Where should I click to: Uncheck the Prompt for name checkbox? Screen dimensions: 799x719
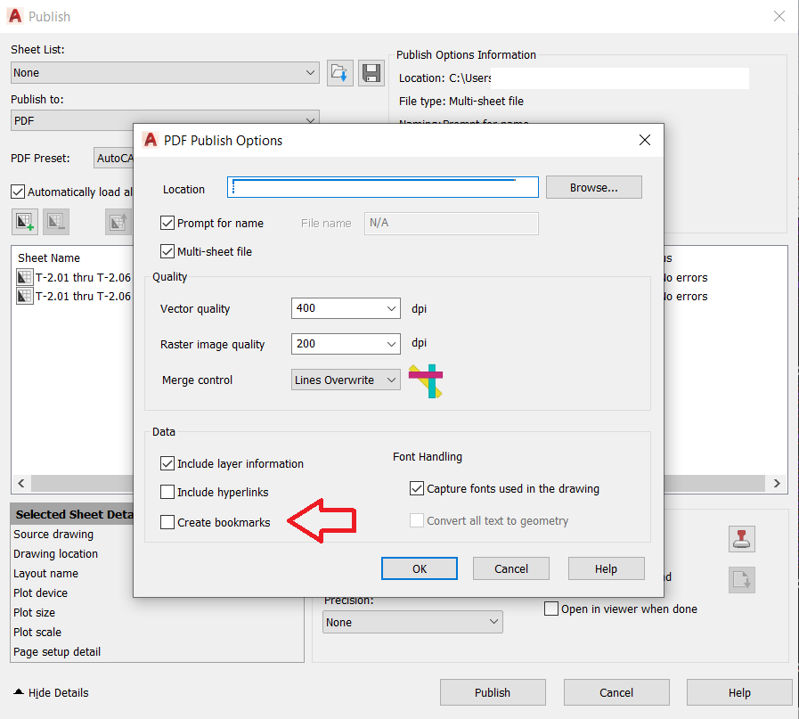tap(167, 223)
